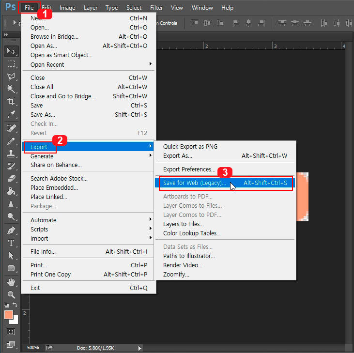Open the Image menu
This screenshot has width=354, height=353.
67,8
